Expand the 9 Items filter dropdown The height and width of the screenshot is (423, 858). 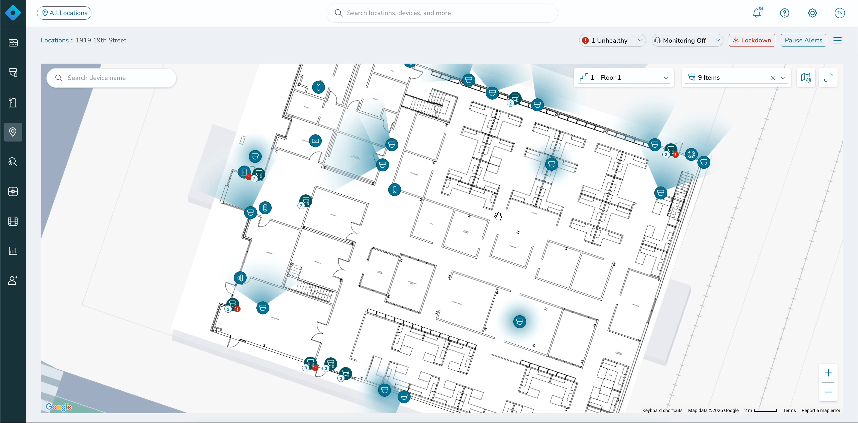(782, 78)
